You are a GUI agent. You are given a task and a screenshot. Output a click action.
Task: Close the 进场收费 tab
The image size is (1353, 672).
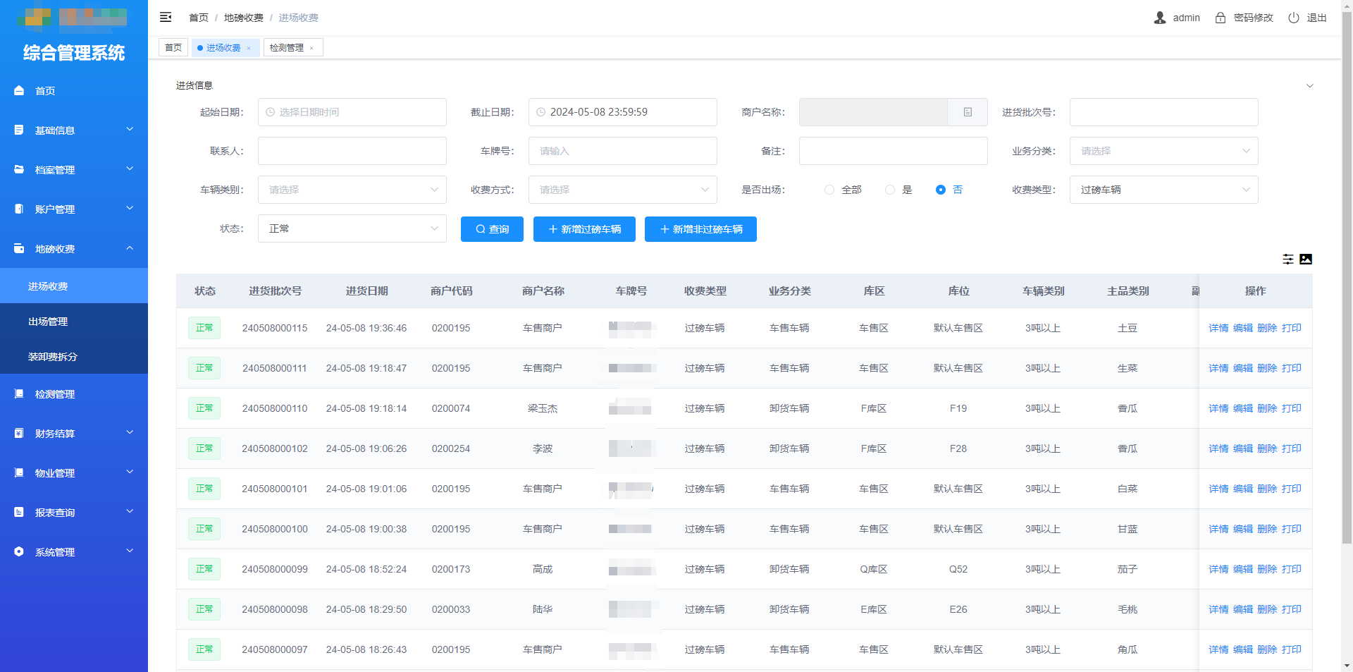point(249,48)
